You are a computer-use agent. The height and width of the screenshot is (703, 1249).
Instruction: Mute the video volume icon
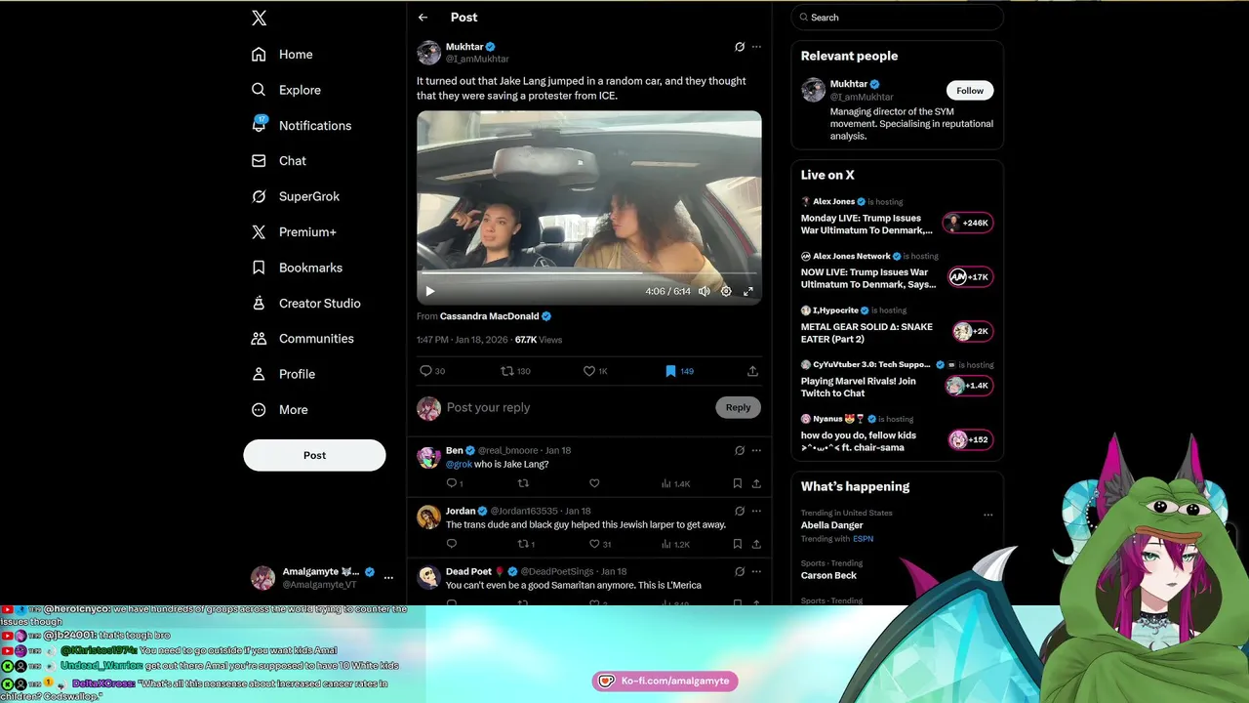click(x=704, y=291)
